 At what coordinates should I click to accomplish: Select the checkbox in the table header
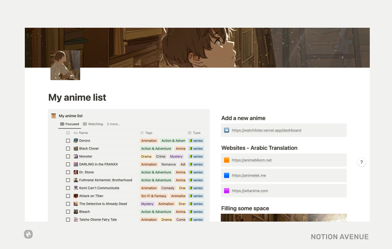pyautogui.click(x=68, y=133)
